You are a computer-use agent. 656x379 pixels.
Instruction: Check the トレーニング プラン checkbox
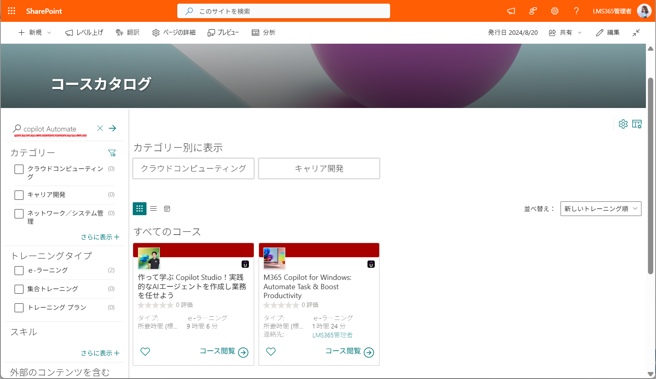tap(19, 308)
